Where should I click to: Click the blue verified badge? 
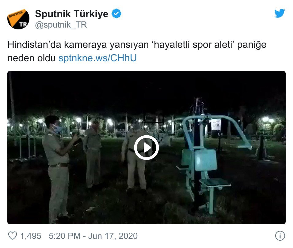click(116, 13)
